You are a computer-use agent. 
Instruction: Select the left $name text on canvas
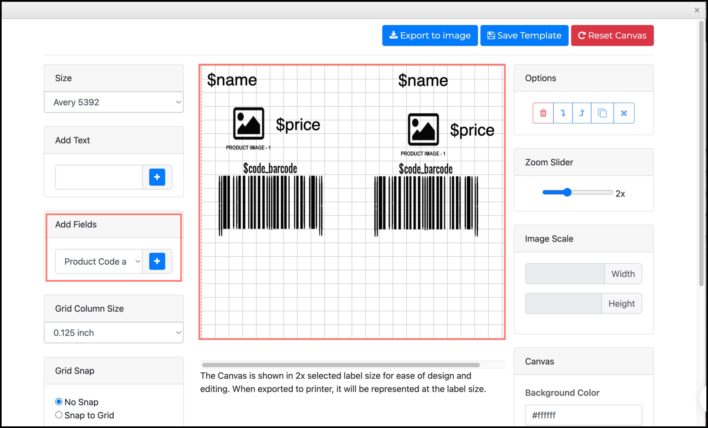coord(232,80)
